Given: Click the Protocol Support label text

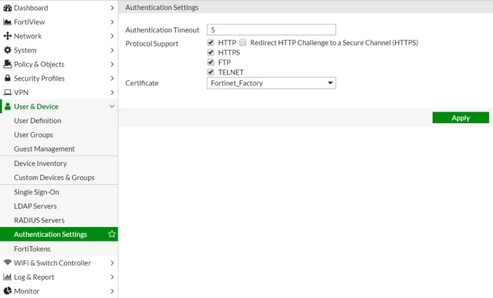Looking at the screenshot, I should tap(152, 44).
